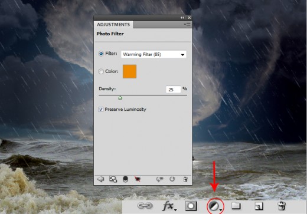The height and width of the screenshot is (214, 307).
Task: Collapse the panel with double-arrow icon
Action: (x=182, y=18)
